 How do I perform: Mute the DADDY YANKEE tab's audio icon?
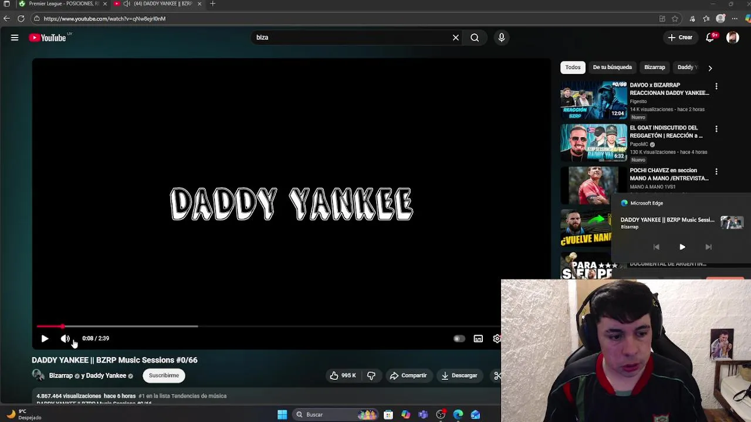(x=126, y=4)
